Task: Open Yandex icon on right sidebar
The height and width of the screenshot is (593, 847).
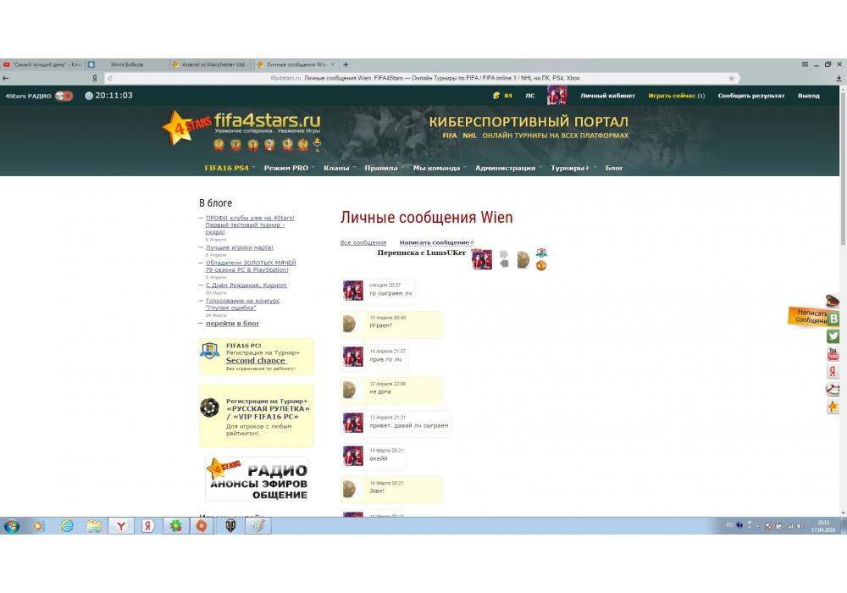Action: coord(833,372)
